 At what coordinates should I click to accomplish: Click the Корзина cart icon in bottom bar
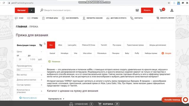point(100,104)
